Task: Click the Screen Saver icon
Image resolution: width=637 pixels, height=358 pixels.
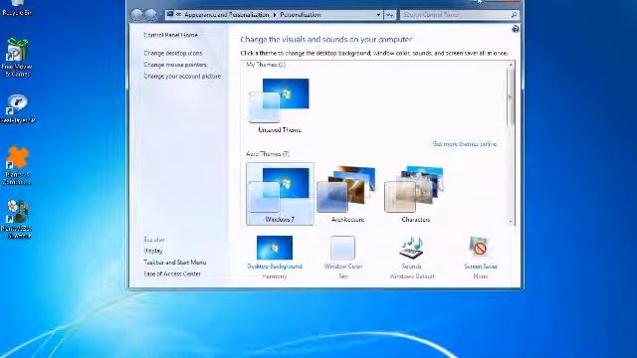Action: [x=480, y=247]
